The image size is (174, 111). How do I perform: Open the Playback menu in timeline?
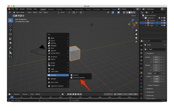17,94
